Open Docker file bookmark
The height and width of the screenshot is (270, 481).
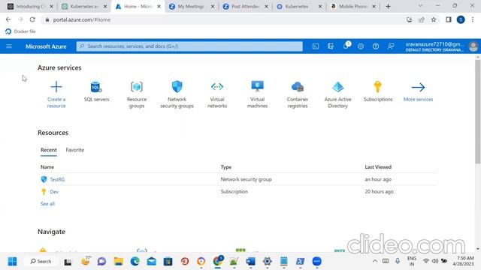click(20, 31)
